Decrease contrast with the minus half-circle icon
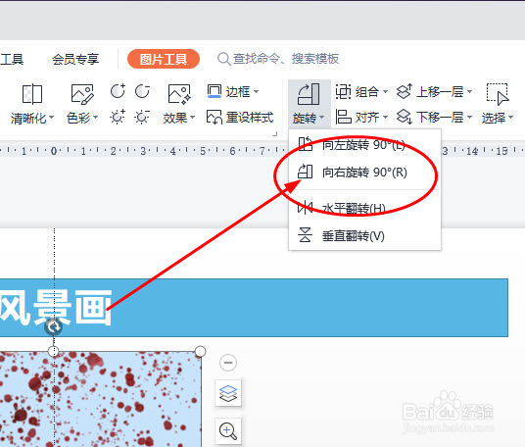 click(x=142, y=91)
